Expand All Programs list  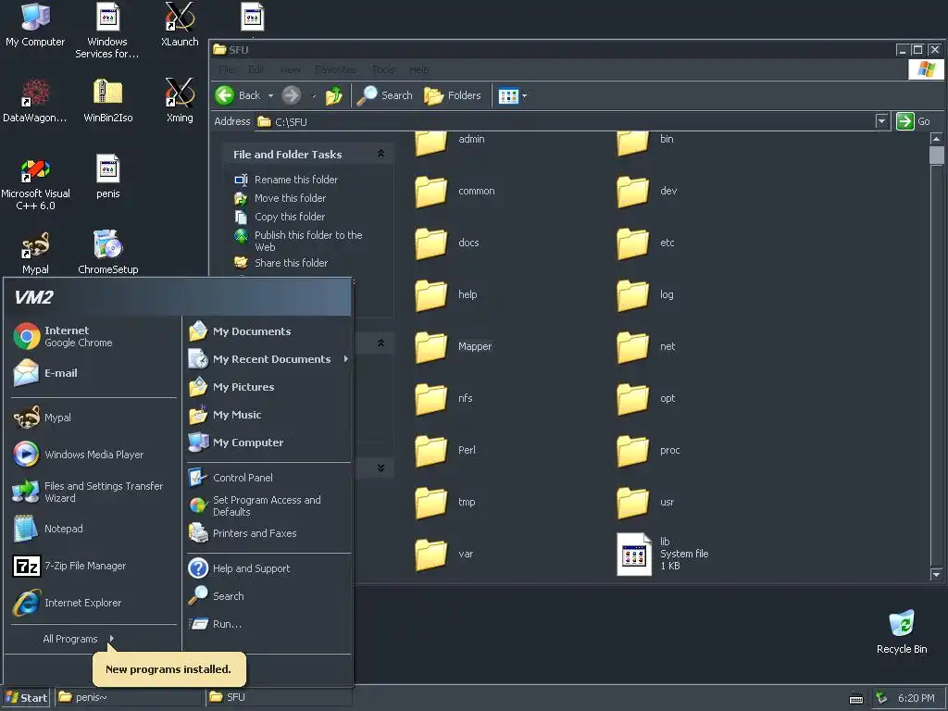pyautogui.click(x=78, y=639)
